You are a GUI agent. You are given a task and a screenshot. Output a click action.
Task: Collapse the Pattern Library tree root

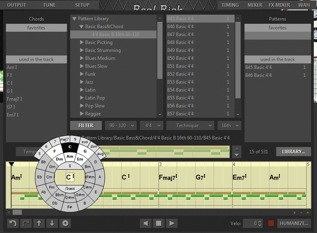(74, 19)
